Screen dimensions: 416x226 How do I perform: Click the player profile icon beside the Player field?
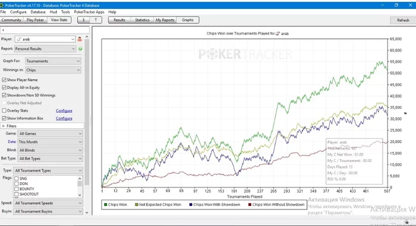79,39
